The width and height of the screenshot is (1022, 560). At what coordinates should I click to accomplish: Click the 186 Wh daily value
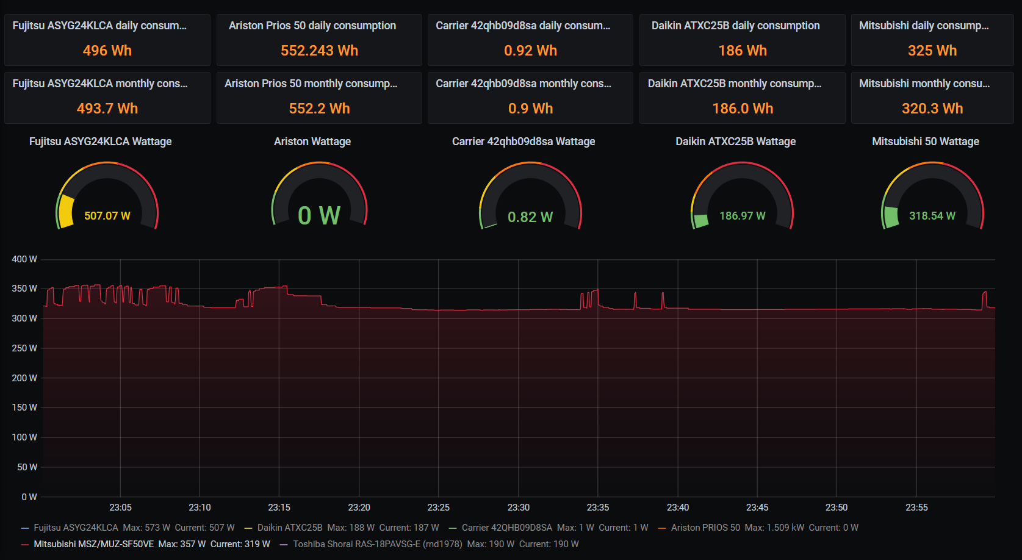tap(743, 51)
